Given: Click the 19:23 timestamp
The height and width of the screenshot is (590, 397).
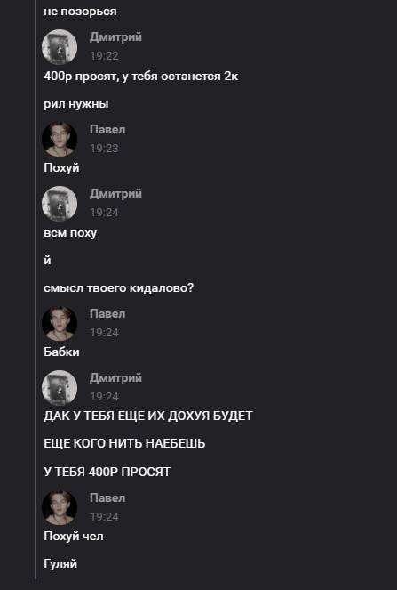Looking at the screenshot, I should click(104, 149).
